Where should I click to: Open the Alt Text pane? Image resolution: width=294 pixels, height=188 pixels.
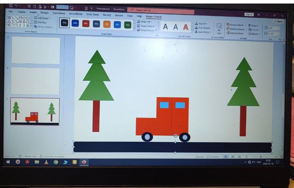[x=219, y=29]
